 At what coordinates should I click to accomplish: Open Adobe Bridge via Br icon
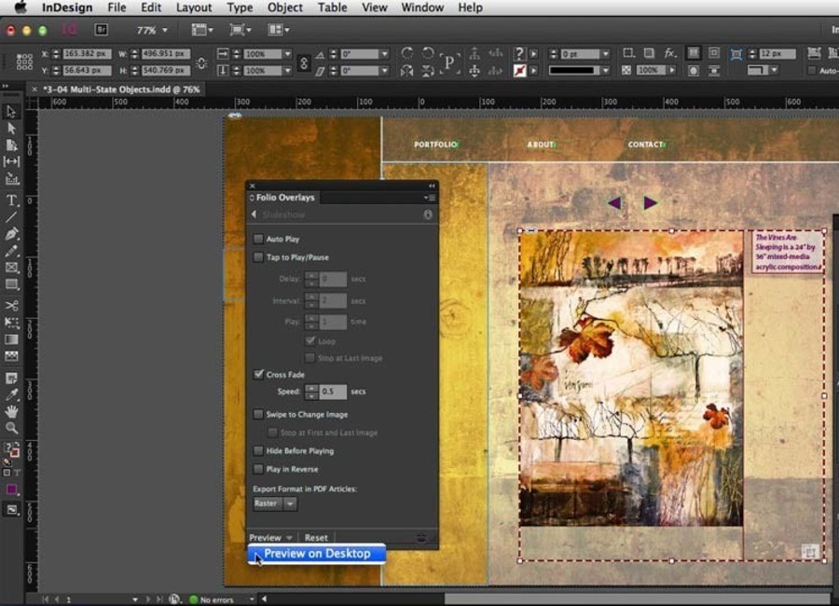[x=101, y=30]
